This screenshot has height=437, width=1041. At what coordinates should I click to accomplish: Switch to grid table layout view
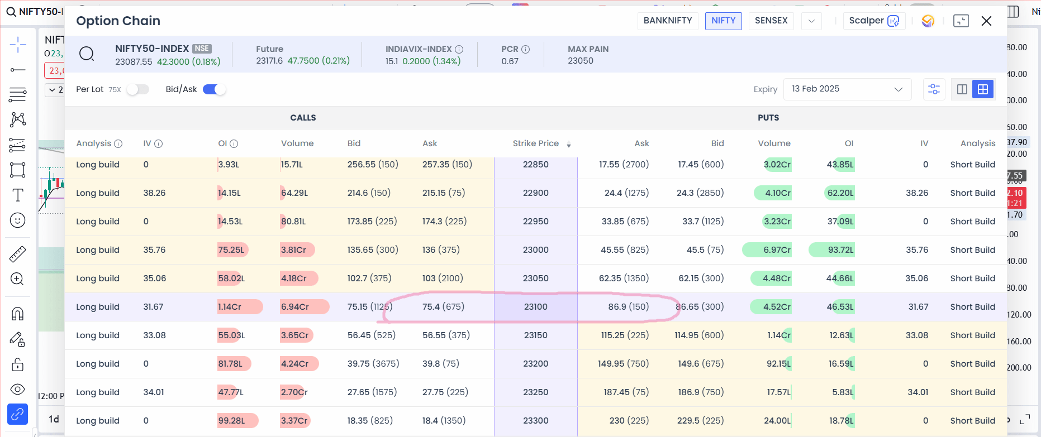click(x=983, y=89)
